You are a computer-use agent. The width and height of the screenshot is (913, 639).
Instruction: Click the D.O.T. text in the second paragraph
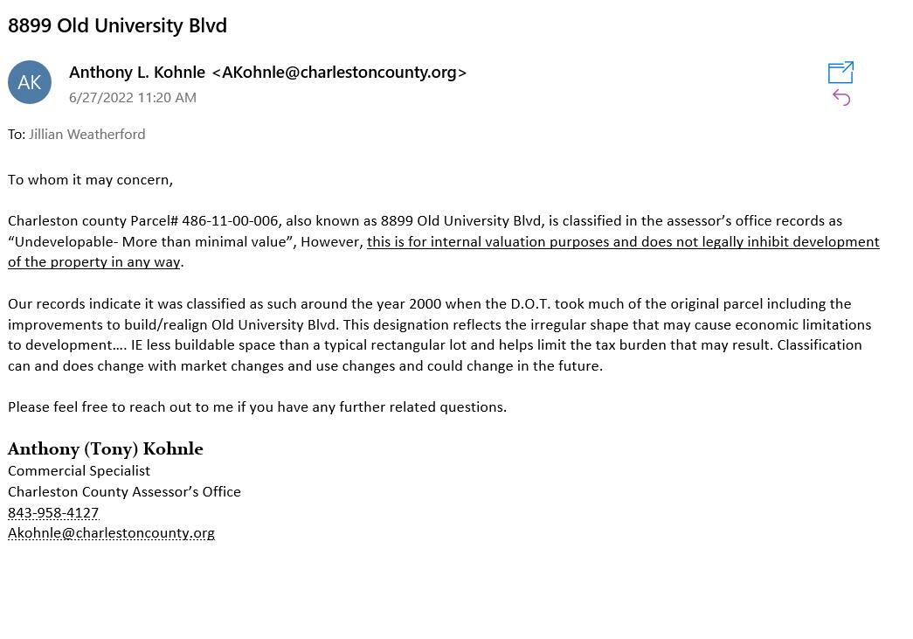click(x=530, y=303)
